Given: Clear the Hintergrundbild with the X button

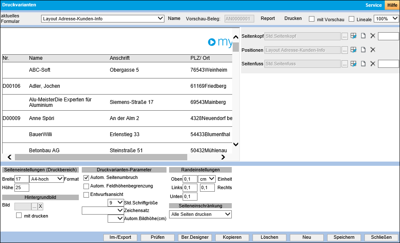Looking at the screenshot, I should click(x=41, y=207).
